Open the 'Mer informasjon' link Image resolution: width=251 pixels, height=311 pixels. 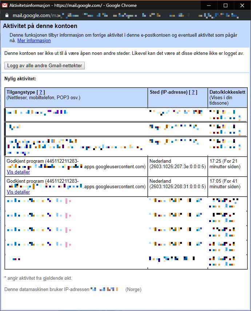[x=34, y=41]
